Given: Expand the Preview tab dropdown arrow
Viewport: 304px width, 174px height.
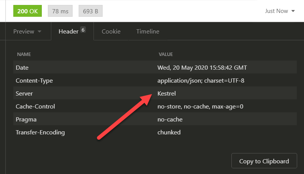Looking at the screenshot, I should click(x=40, y=32).
